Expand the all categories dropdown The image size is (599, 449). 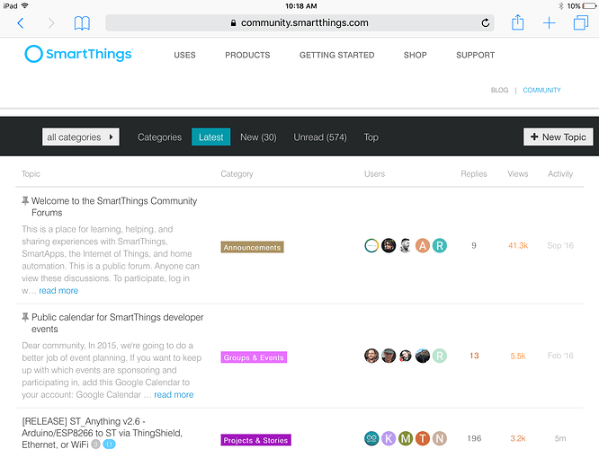[x=81, y=137]
